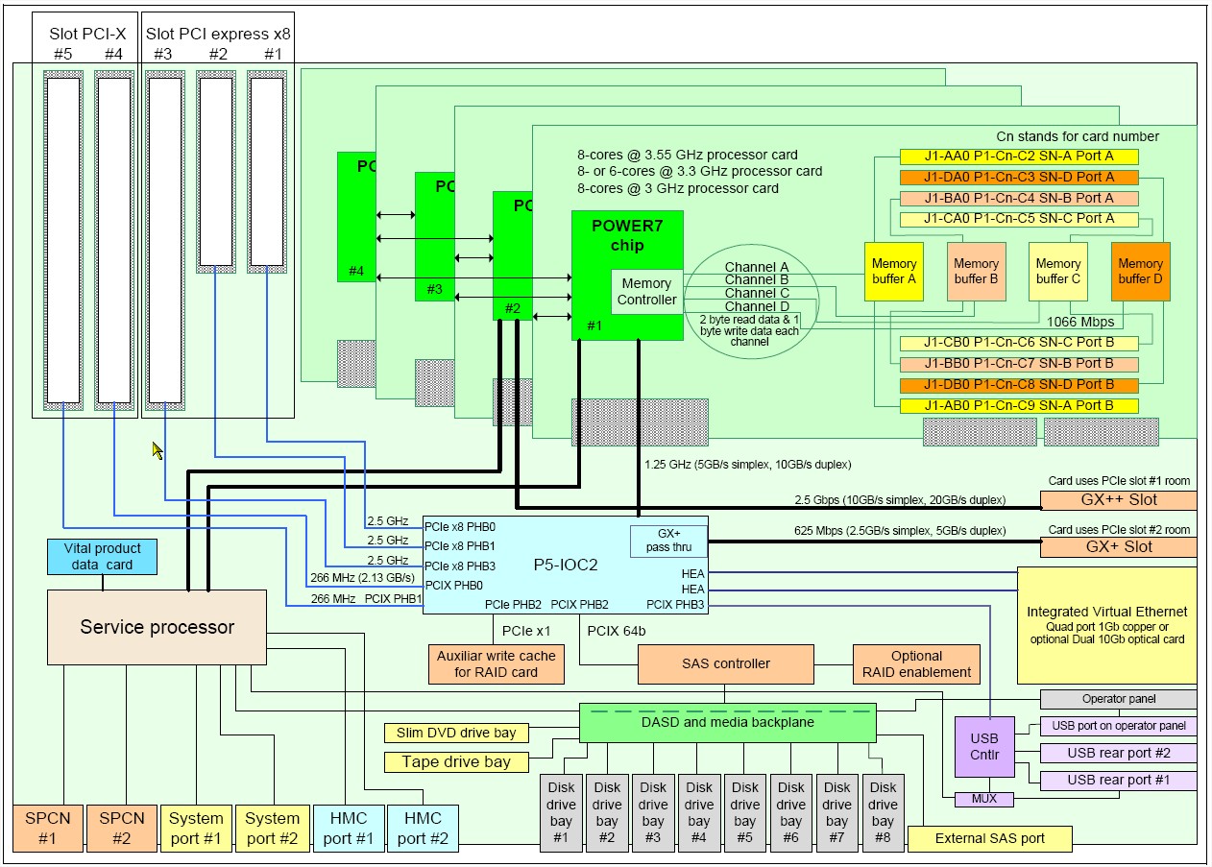This screenshot has height=867, width=1212.
Task: Select the Vital product data card box
Action: click(102, 557)
